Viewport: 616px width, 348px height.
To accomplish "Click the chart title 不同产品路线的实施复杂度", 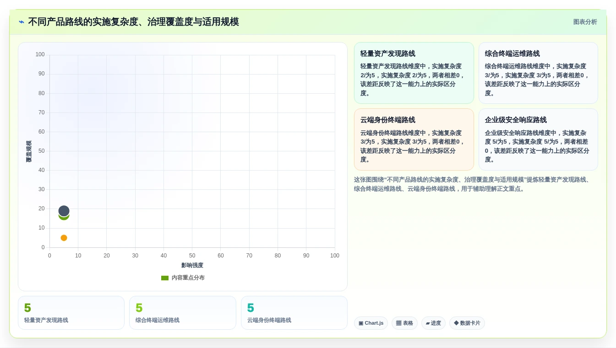I will coord(133,22).
